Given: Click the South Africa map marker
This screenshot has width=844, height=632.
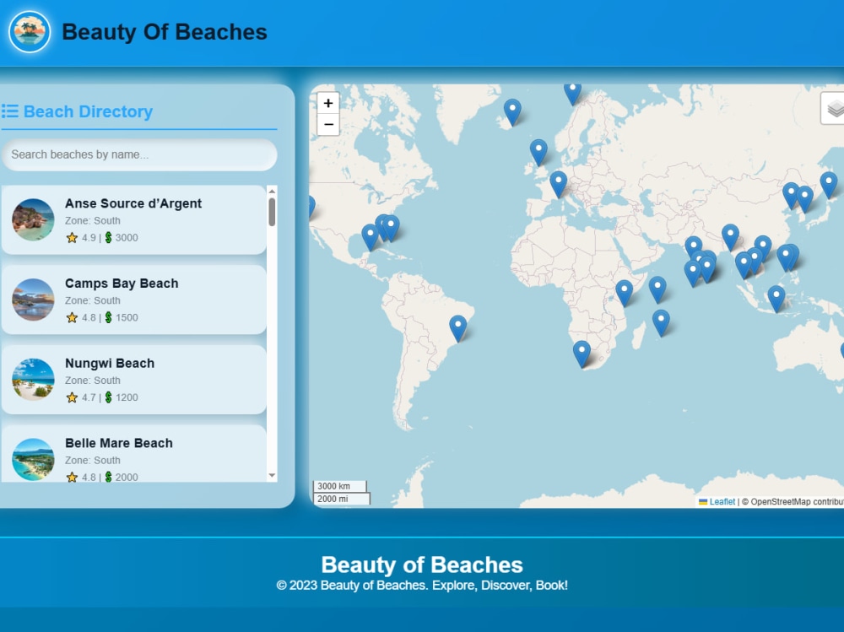Looking at the screenshot, I should [582, 354].
